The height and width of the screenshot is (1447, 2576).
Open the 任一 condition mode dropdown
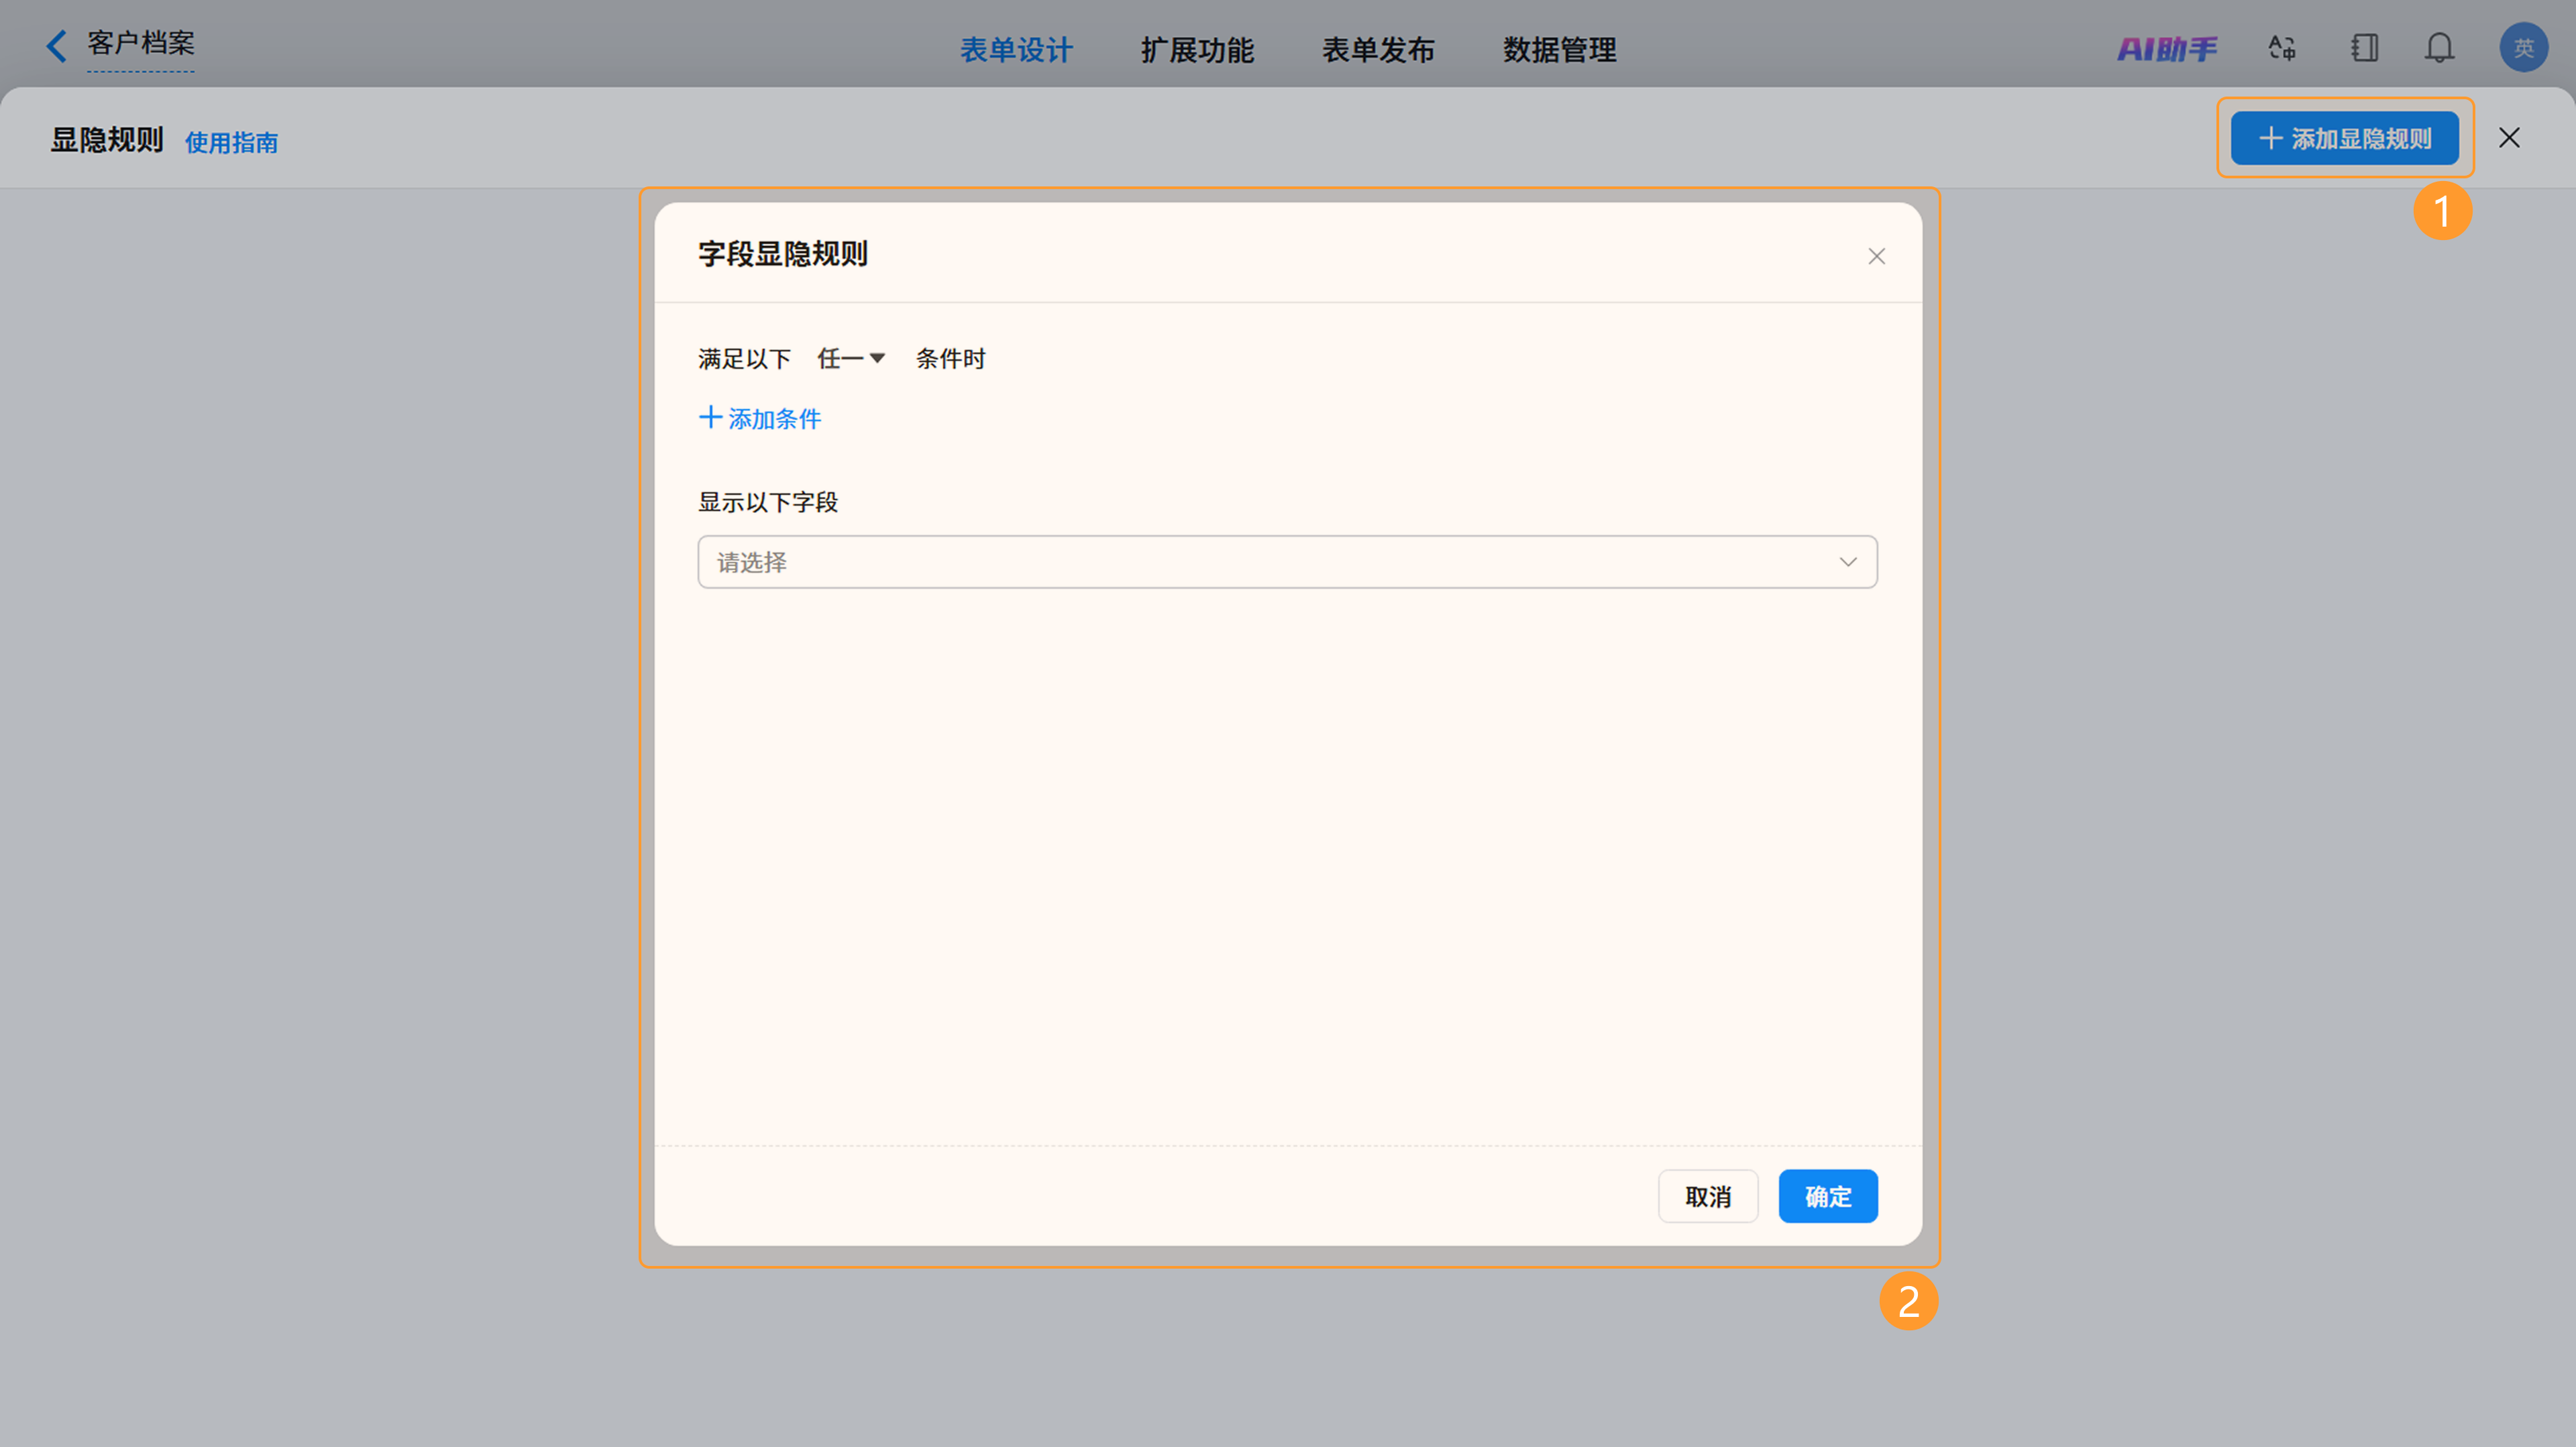click(x=851, y=359)
